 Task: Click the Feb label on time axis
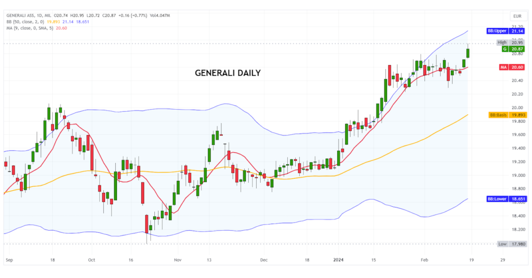tap(424, 258)
